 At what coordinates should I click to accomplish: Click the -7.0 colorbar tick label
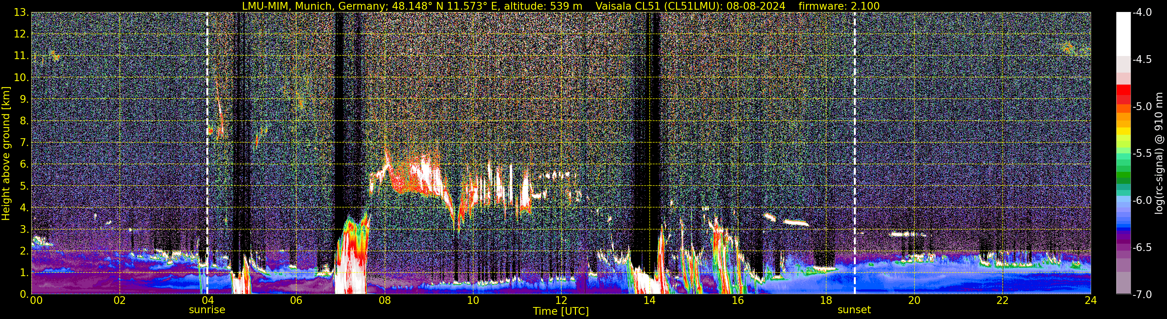(x=1141, y=295)
